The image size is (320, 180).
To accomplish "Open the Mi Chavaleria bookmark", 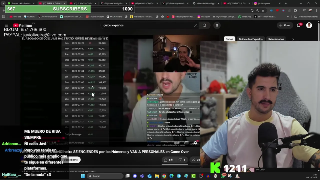I will pos(114,17).
